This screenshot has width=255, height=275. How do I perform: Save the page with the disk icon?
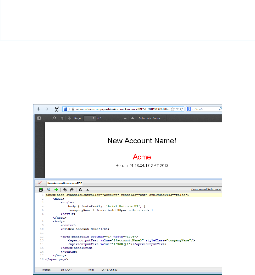pos(41,190)
